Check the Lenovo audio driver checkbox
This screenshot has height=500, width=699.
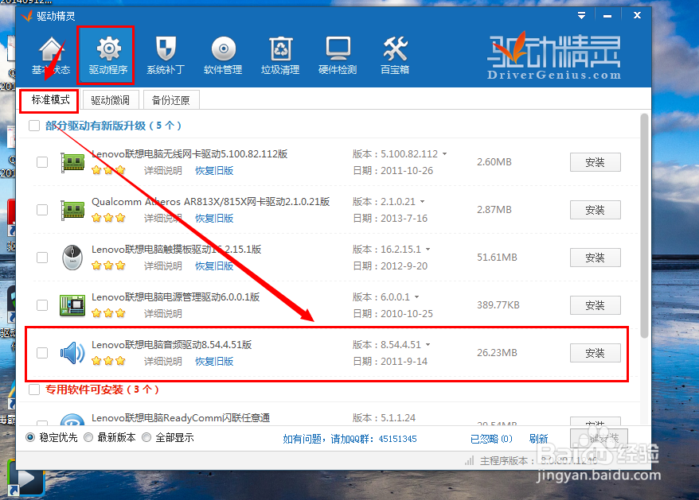[x=42, y=353]
